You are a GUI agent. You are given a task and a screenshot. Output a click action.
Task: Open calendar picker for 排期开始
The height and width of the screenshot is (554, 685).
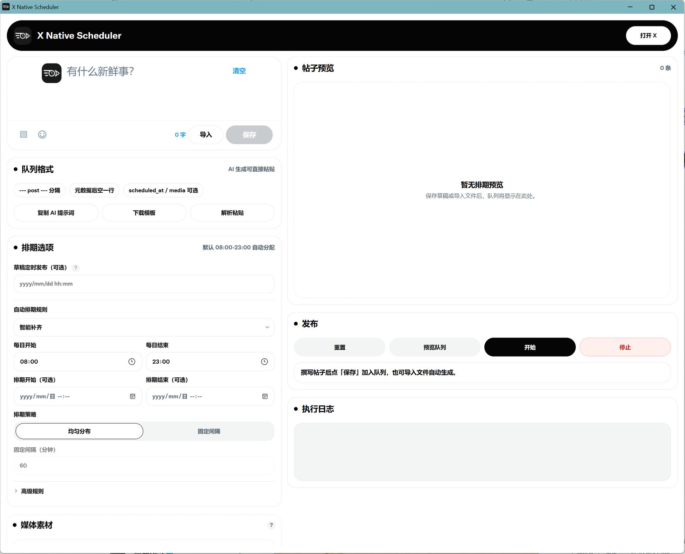pos(132,396)
